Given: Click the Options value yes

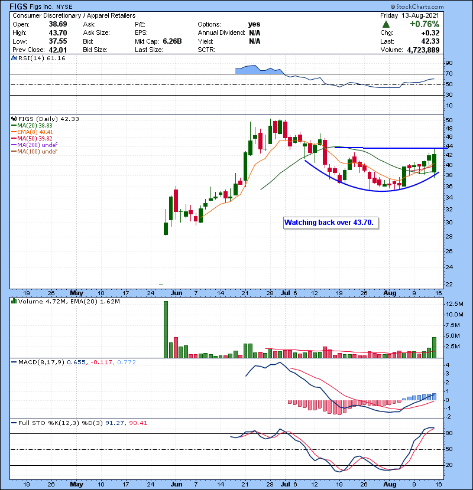Looking at the screenshot, I should tap(254, 24).
